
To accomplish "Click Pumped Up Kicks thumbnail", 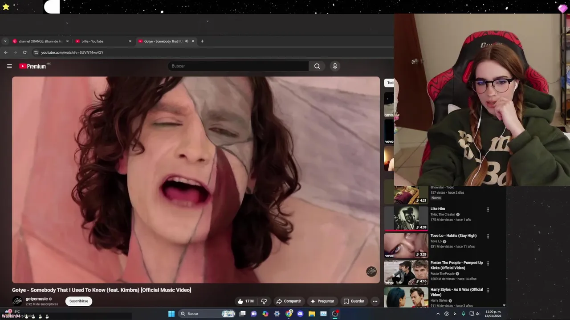I will pos(406,272).
